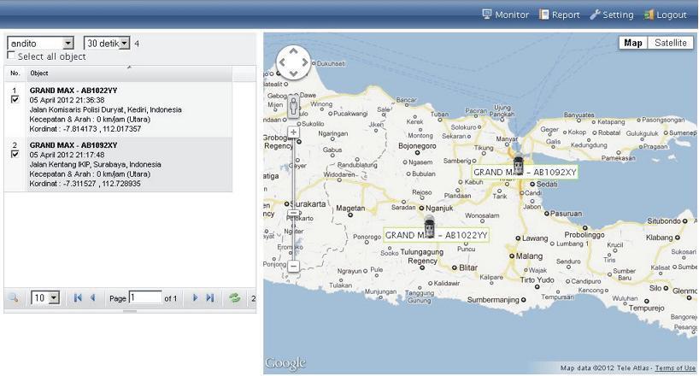Select the GRAND MAX - AB1092XY list title
The height and width of the screenshot is (376, 699).
tap(73, 145)
